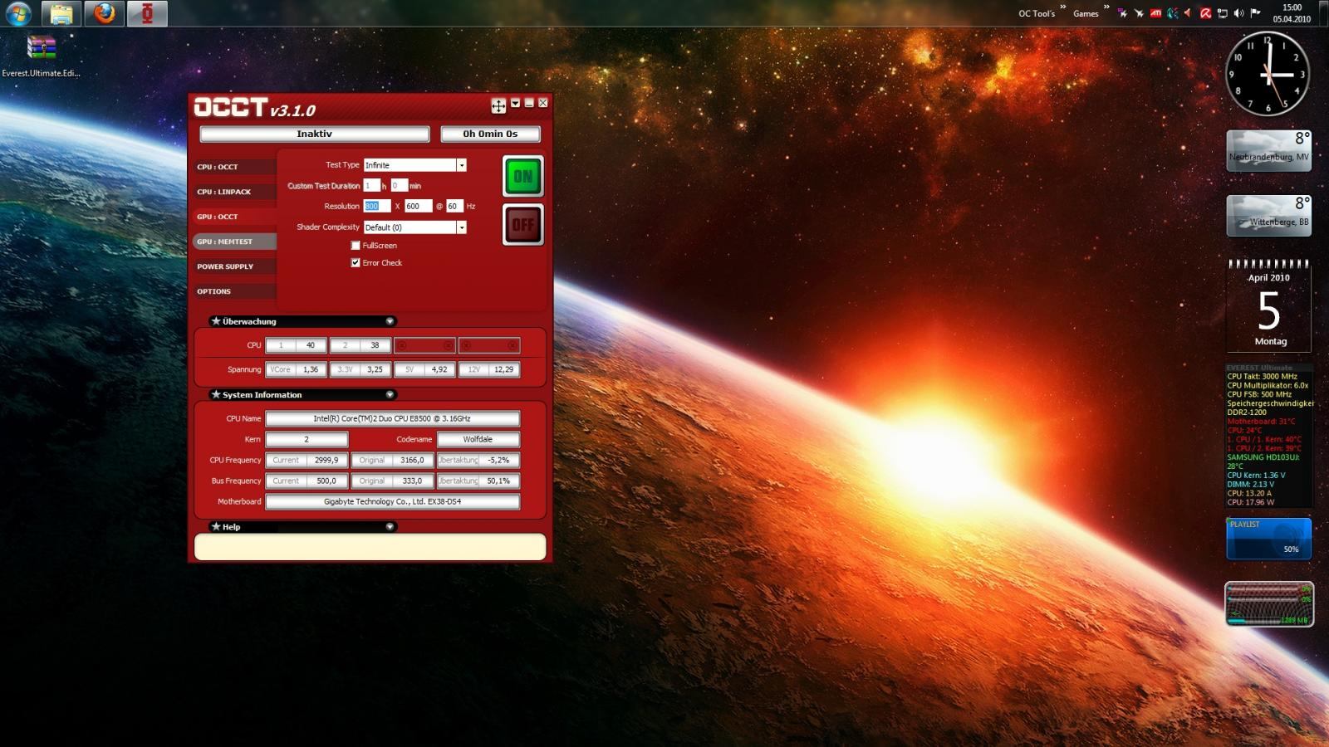
Task: Click the Help star icon
Action: [x=216, y=527]
